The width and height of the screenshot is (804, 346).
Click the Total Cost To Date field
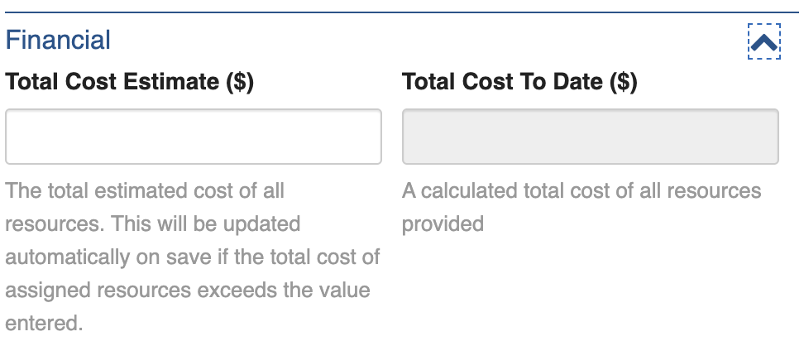[x=590, y=137]
